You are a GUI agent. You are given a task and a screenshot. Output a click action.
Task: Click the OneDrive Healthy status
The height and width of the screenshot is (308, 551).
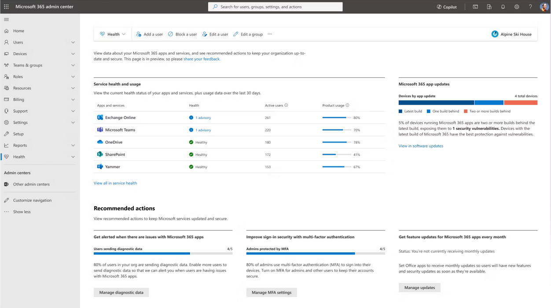198,142
